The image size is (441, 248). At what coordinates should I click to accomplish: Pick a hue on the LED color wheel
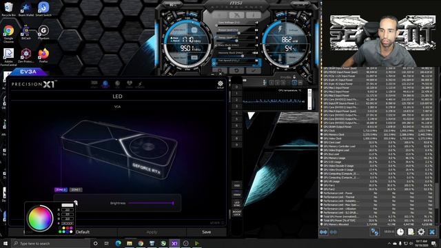pos(40,218)
